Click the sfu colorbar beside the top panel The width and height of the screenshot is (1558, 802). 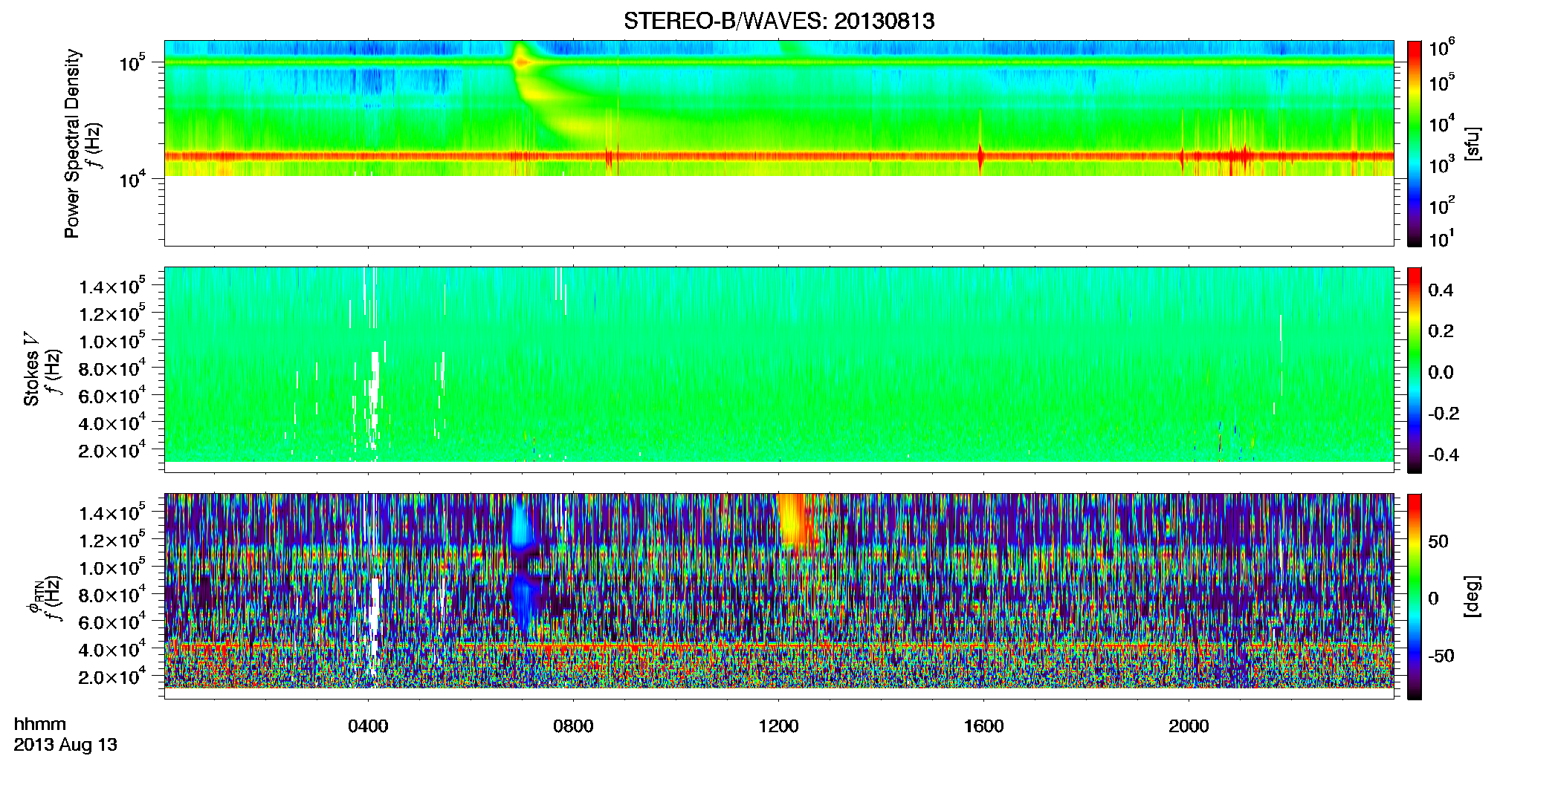coord(1415,143)
